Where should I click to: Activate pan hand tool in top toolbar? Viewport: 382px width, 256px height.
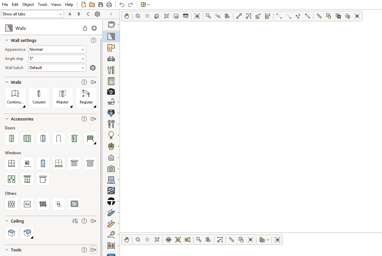point(127,16)
